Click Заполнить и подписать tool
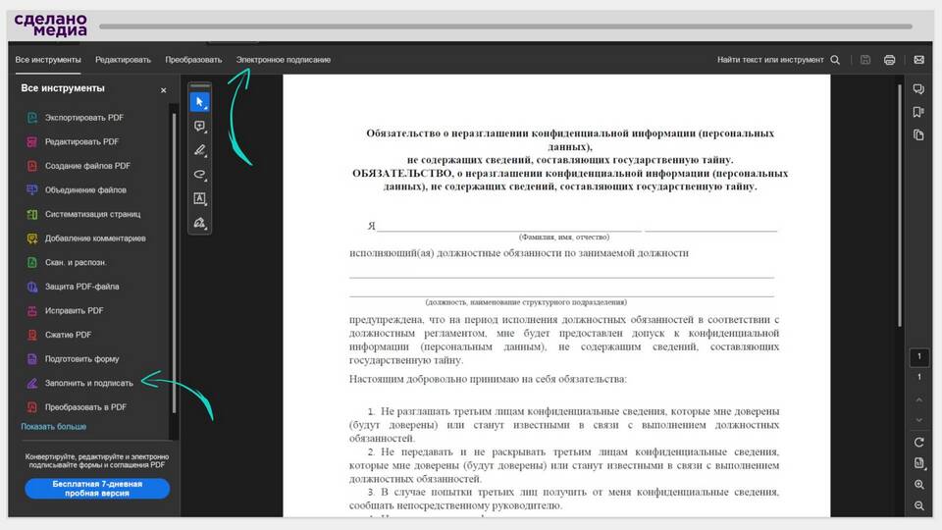942x530 pixels. coord(88,383)
